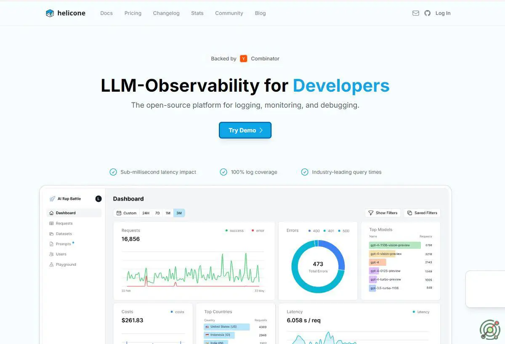Select the 3M time range
Viewport: 505px width, 344px height.
coord(179,213)
